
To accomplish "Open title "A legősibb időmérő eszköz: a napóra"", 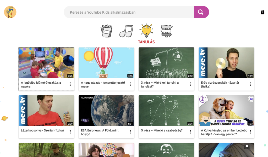I will point(41,84).
